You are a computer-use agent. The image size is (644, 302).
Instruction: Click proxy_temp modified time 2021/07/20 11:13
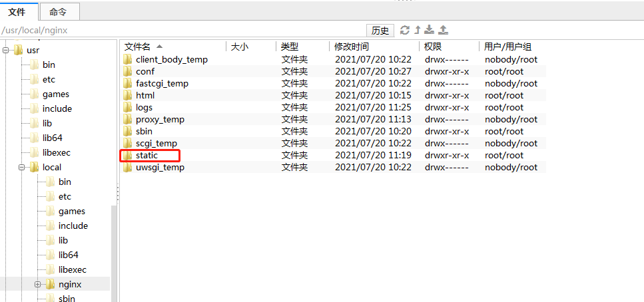click(x=373, y=120)
